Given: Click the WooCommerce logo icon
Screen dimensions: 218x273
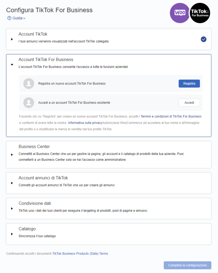Looking at the screenshot, I should point(180,13).
